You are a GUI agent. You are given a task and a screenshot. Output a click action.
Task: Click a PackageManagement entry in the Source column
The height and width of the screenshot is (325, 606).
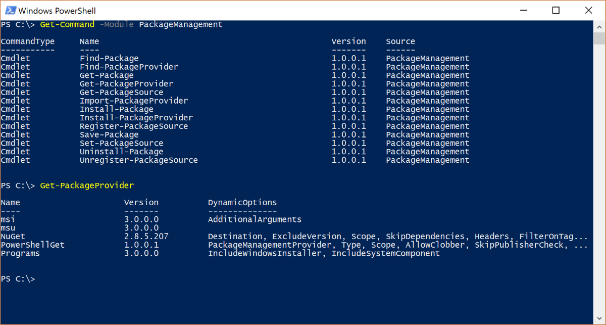click(x=427, y=58)
